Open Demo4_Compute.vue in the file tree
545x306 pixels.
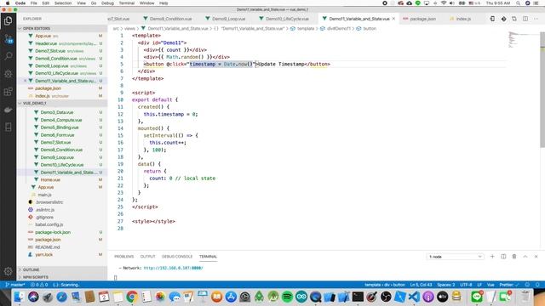click(x=61, y=120)
